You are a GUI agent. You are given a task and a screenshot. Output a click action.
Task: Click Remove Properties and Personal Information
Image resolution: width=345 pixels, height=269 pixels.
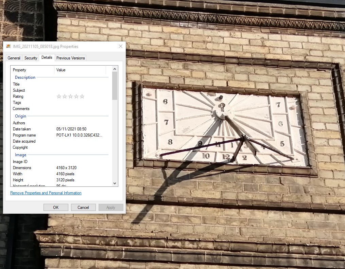46,193
